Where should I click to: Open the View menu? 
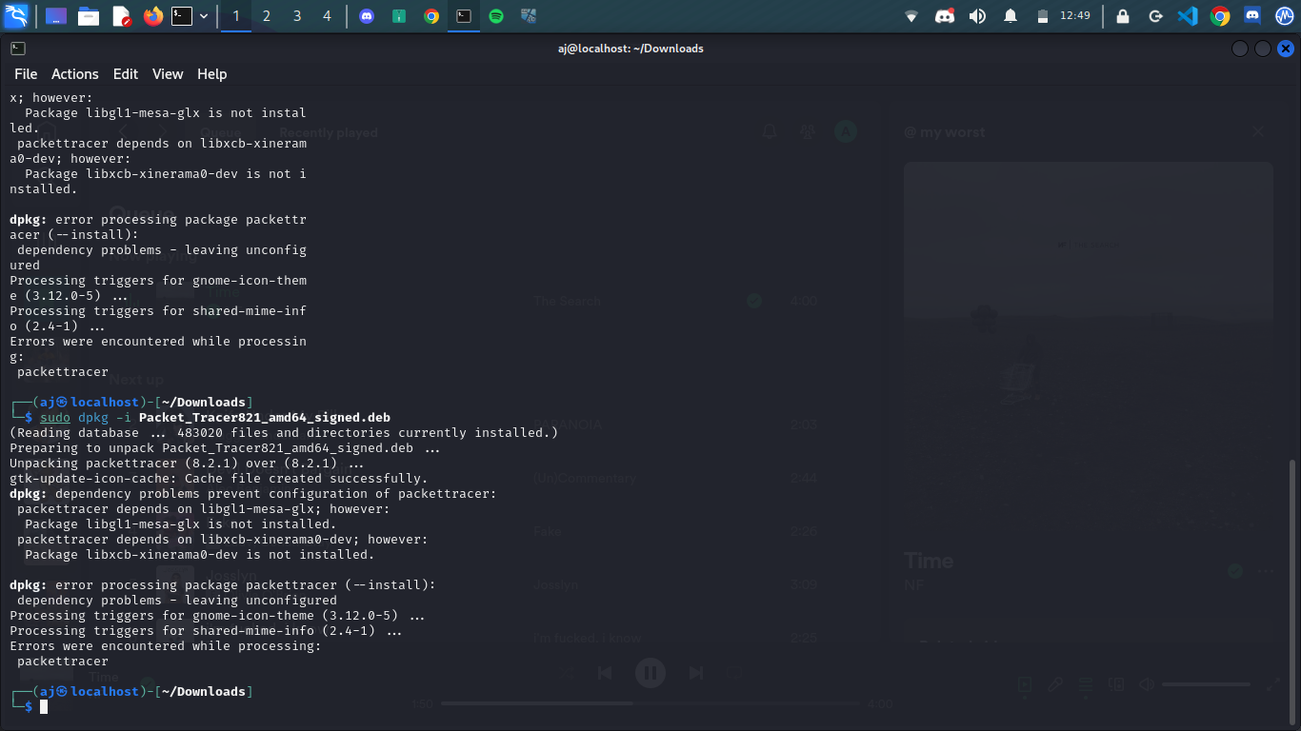pyautogui.click(x=168, y=74)
